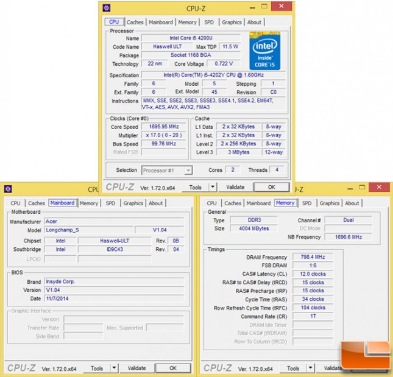Viewport: 393px width, 377px height.
Task: Click the Memory tab in Mainboard window
Action: (89, 203)
